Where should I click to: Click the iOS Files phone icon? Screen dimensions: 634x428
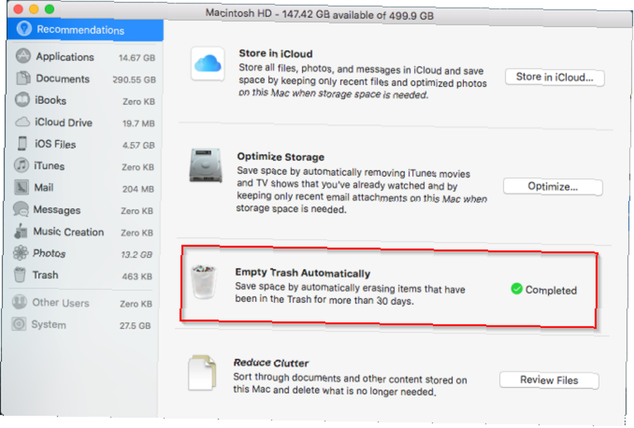pyautogui.click(x=22, y=143)
